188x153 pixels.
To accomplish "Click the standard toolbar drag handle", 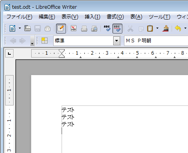I will (x=5, y=28).
